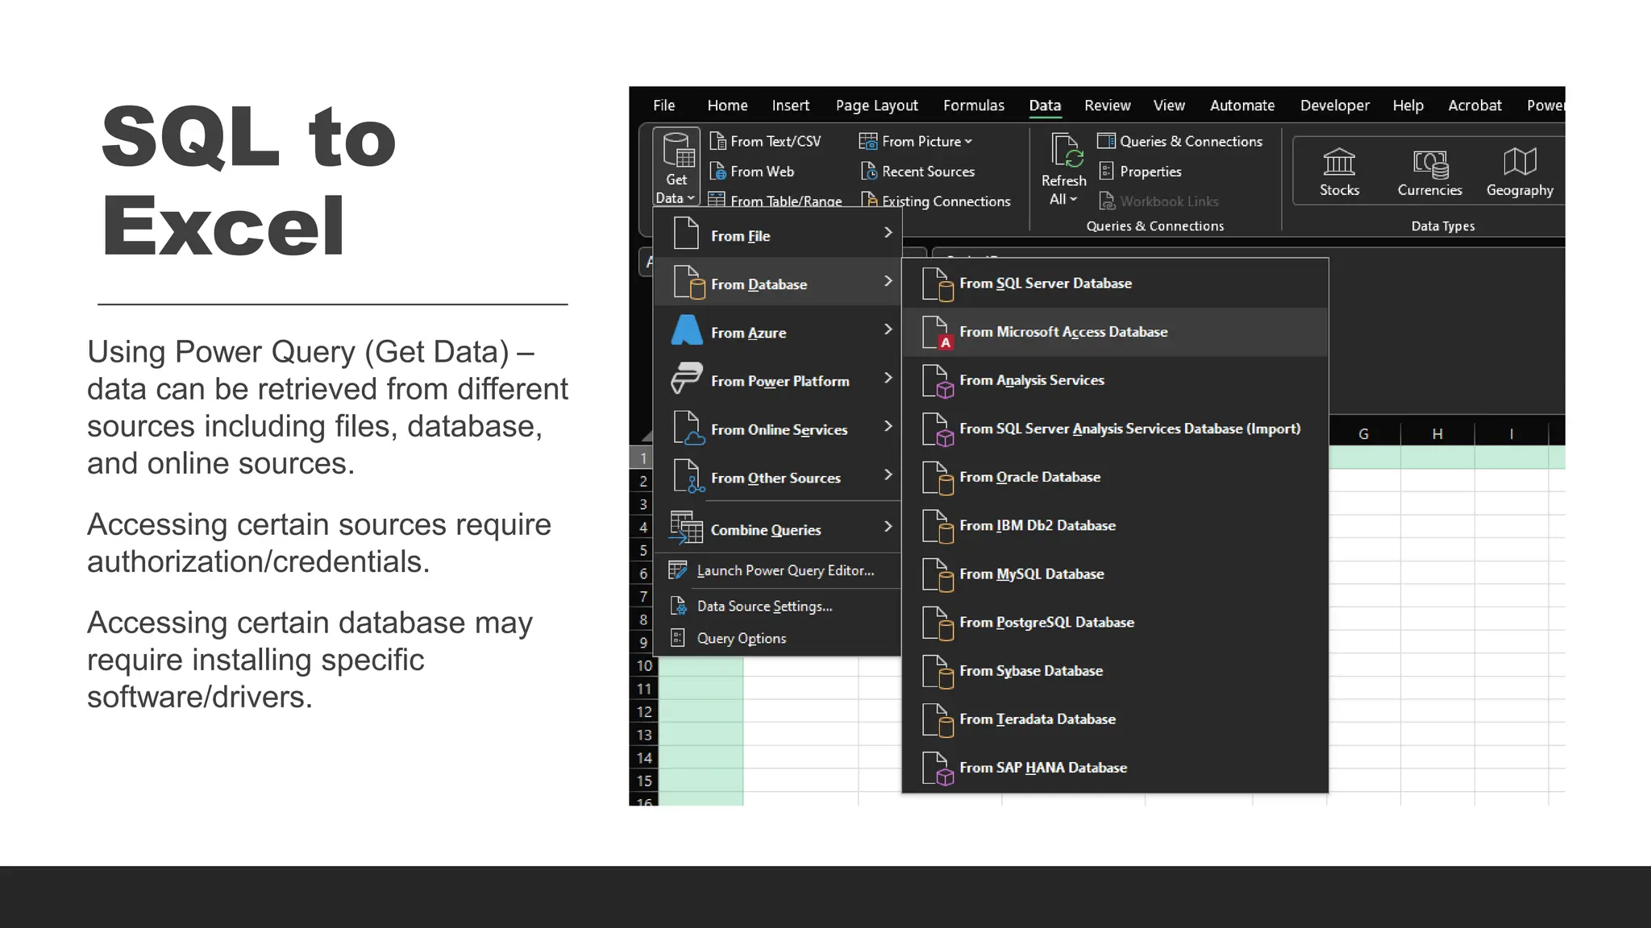Screen dimensions: 1651x928
Task: Switch to the View tab
Action: [x=1169, y=106]
